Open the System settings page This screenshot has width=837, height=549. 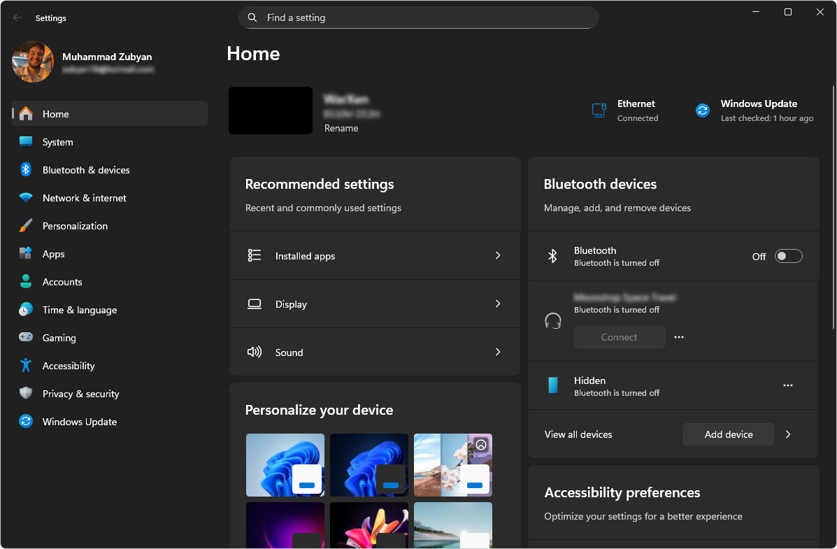[x=57, y=142]
